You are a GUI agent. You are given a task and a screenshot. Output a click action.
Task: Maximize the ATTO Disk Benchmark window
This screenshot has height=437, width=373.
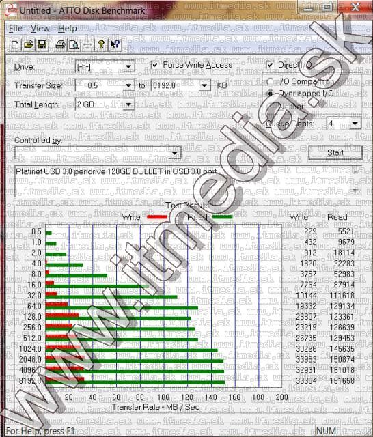coord(327,7)
